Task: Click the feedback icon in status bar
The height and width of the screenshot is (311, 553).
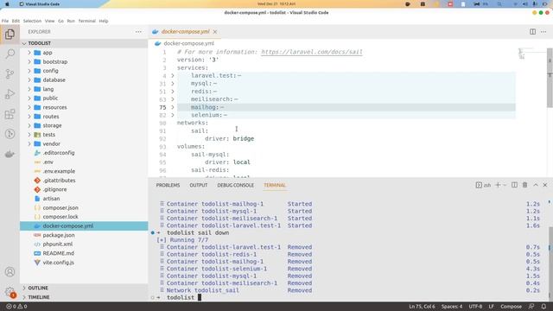Action: pos(531,307)
